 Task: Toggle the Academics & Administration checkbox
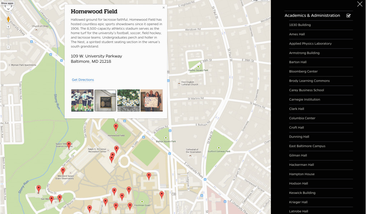coord(348,16)
